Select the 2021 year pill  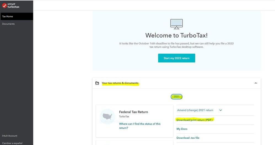click(x=176, y=97)
